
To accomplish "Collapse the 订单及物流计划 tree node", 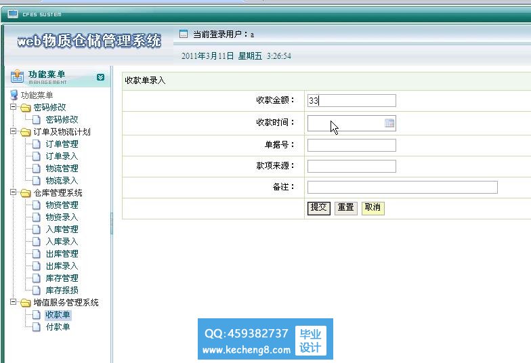I will [14, 131].
